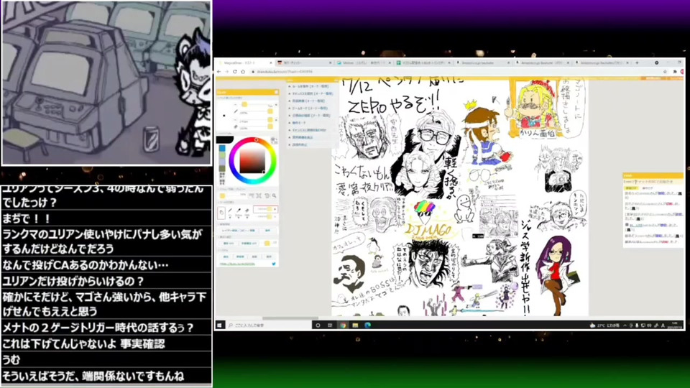690x388 pixels.
Task: Show hidden system tray icons chevron
Action: [x=625, y=325]
